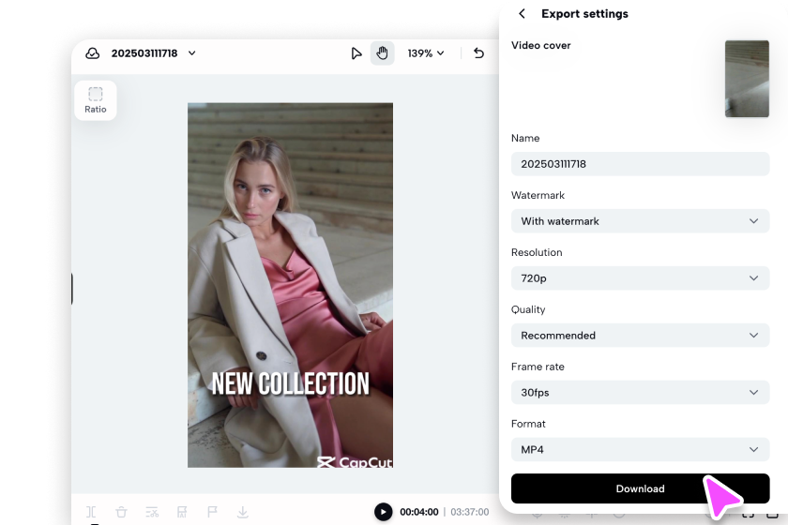Click the video cover thumbnail
This screenshot has height=525, width=788.
tap(747, 79)
